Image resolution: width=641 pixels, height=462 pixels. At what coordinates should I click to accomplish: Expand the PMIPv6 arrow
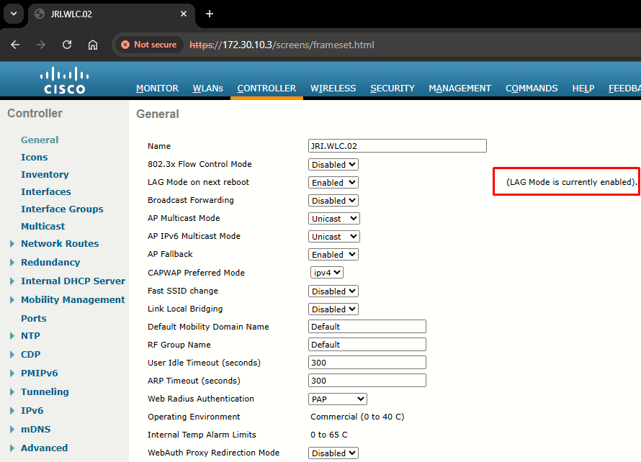(x=12, y=373)
